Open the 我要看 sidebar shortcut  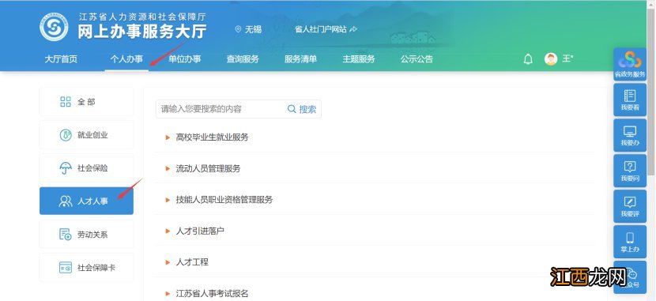[630, 100]
